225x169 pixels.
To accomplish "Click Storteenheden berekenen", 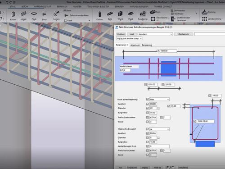I will point(181,19).
